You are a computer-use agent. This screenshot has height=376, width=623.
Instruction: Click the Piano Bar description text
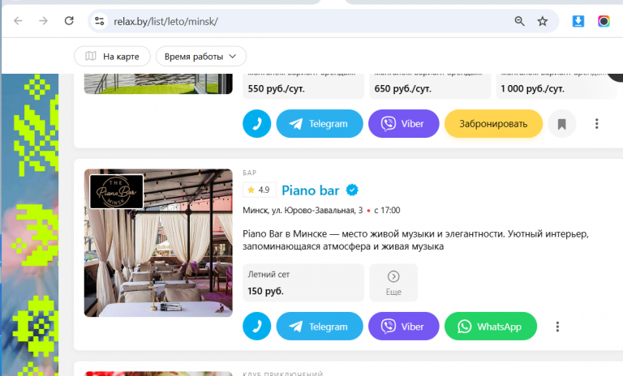click(415, 240)
